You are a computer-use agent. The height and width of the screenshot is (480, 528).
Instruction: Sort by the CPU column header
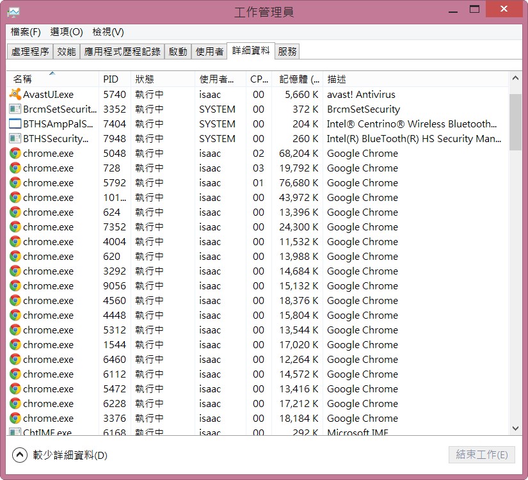[259, 79]
